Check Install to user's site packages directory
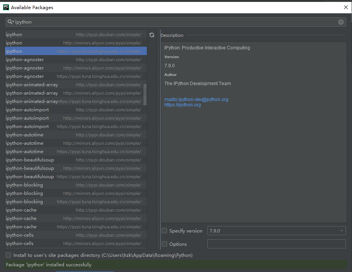 coord(8,255)
